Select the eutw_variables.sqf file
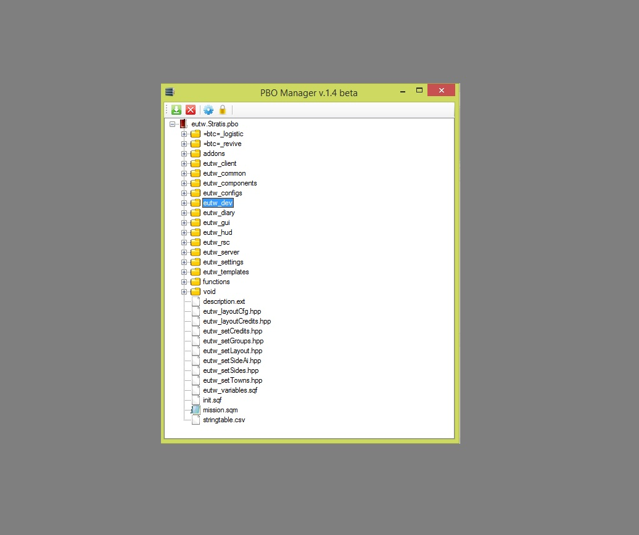Screen dimensions: 639x535 (x=230, y=390)
